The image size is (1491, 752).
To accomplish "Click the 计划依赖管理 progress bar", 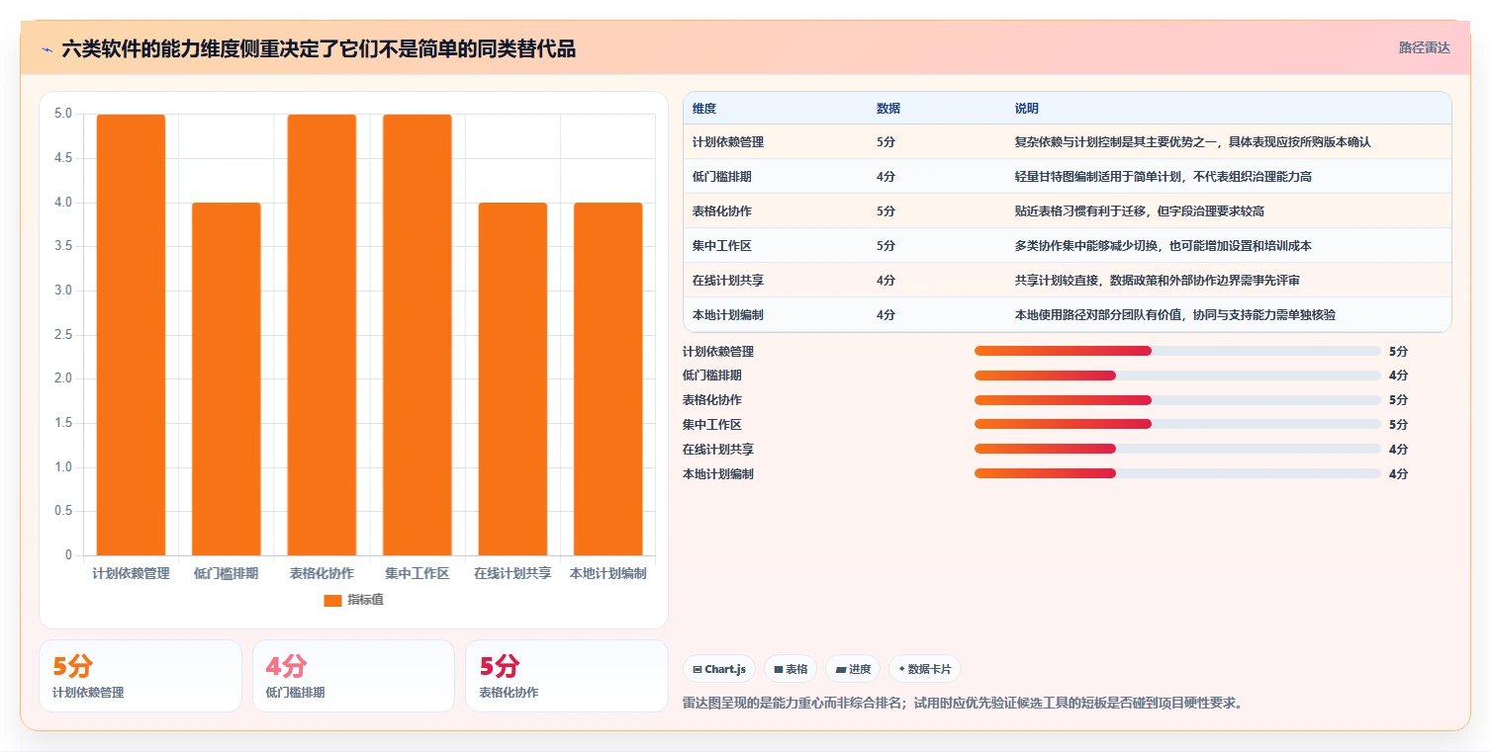I will tap(1177, 351).
